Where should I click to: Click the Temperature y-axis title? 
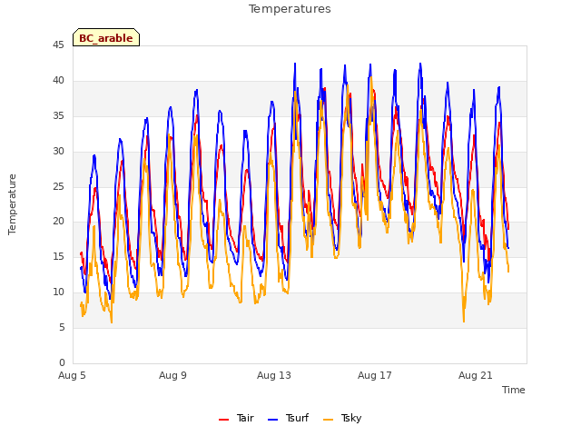coord(12,204)
